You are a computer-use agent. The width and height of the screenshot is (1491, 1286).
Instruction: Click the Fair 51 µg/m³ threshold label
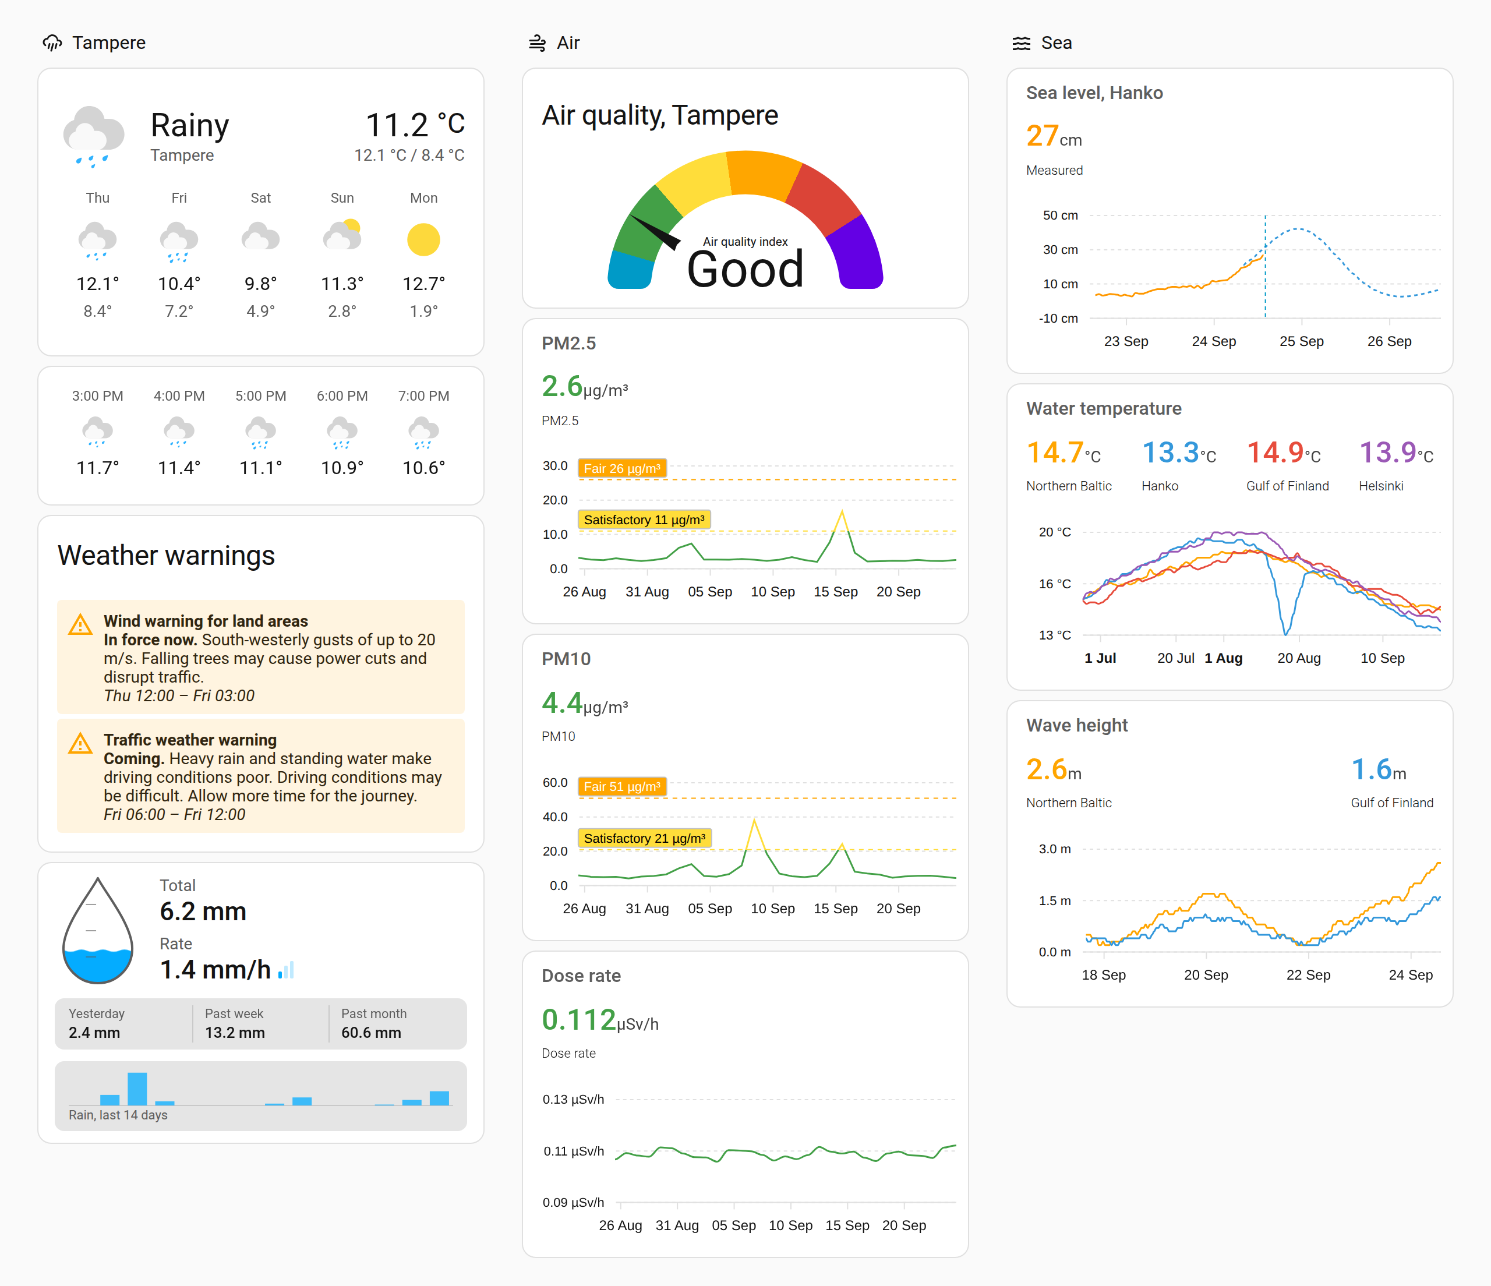[621, 787]
